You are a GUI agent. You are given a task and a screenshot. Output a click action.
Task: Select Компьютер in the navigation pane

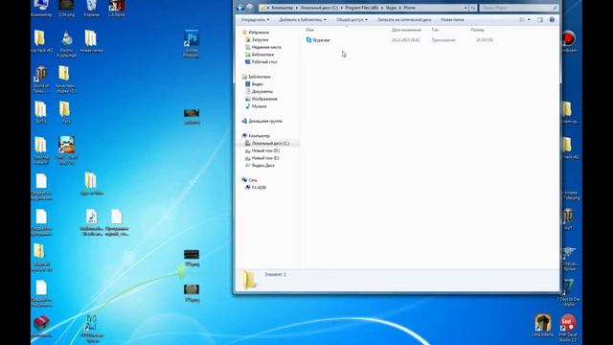[259, 136]
